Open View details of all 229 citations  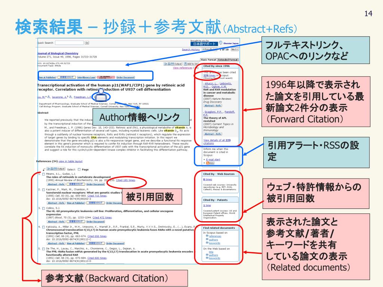217,142
